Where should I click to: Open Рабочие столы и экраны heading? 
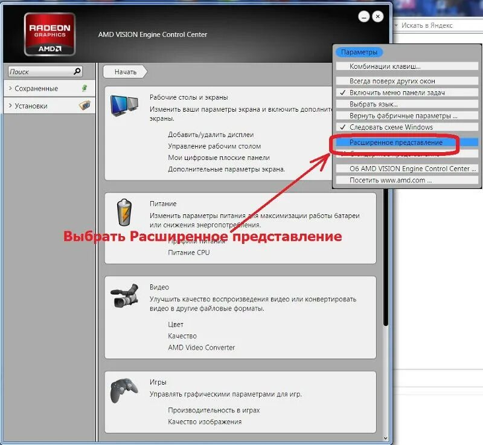pyautogui.click(x=188, y=97)
